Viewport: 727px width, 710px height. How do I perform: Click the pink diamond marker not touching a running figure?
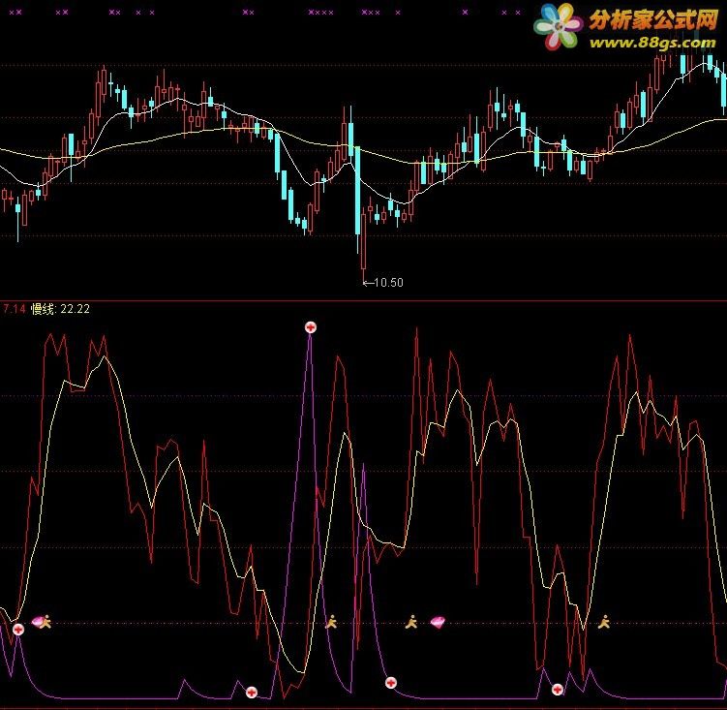(438, 622)
